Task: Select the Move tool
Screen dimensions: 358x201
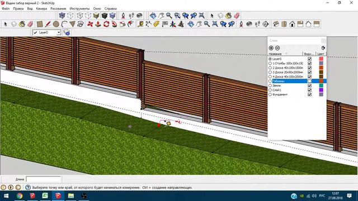Action: (x=90, y=24)
